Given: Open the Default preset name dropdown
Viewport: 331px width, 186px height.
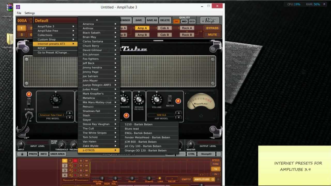Looking at the screenshot, I should point(56,21).
